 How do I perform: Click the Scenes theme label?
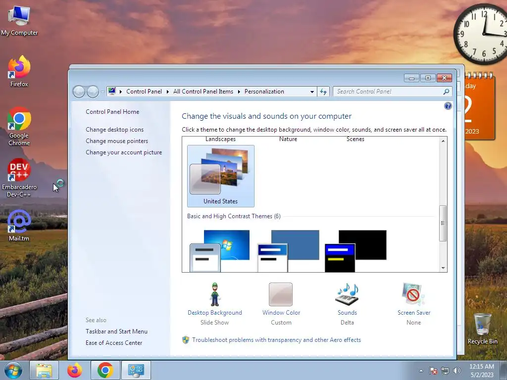(x=355, y=139)
